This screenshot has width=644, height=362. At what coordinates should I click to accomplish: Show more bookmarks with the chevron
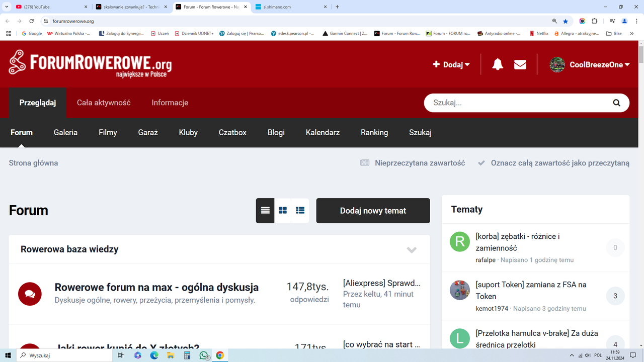coord(632,34)
